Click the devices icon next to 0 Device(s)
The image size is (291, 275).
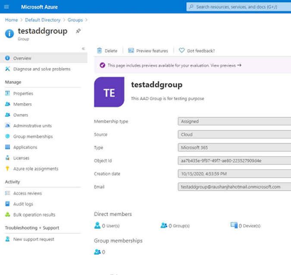[234, 226]
